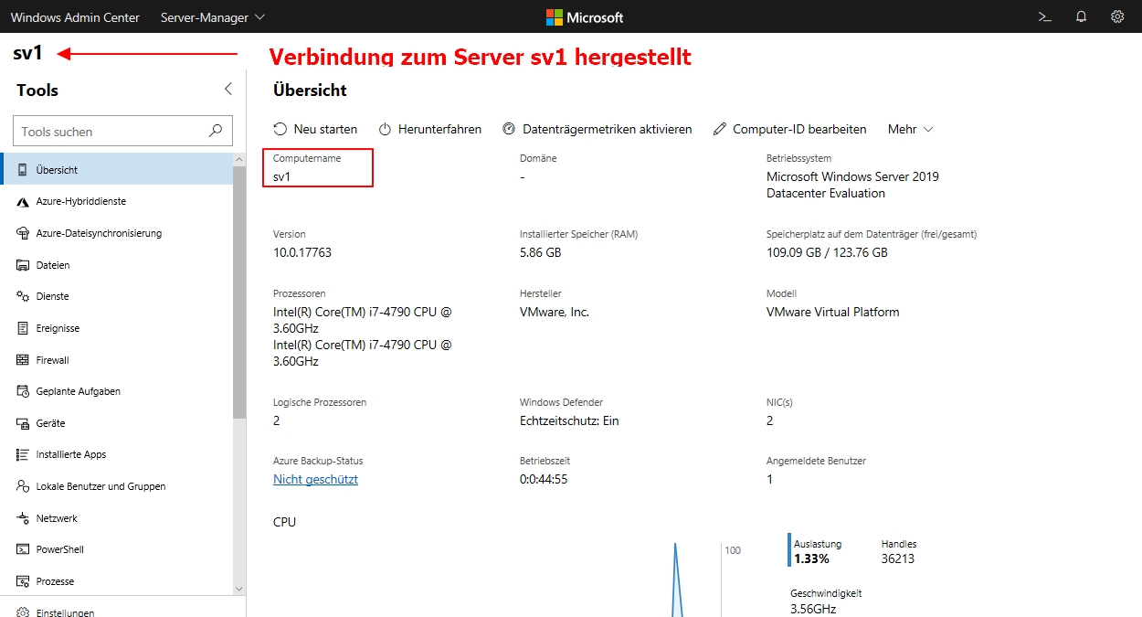This screenshot has width=1142, height=617.
Task: Click Echtzeitschutz: Ein status text
Action: [569, 420]
